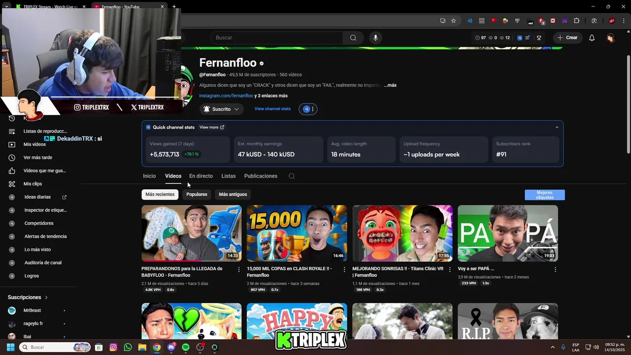The width and height of the screenshot is (631, 355).
Task: Click the vidIQ blue logo in the header
Action: coord(519,37)
